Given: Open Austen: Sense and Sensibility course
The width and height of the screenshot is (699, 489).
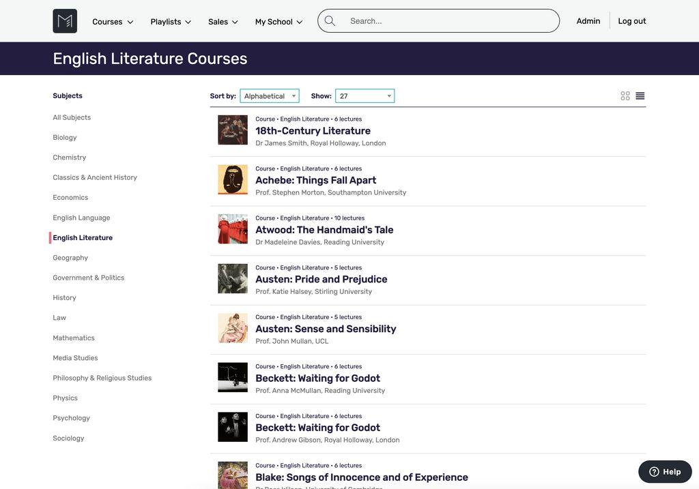Looking at the screenshot, I should pos(326,329).
